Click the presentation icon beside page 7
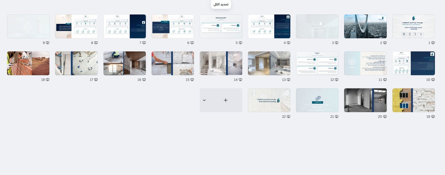This screenshot has height=175, width=445. tap(144, 43)
